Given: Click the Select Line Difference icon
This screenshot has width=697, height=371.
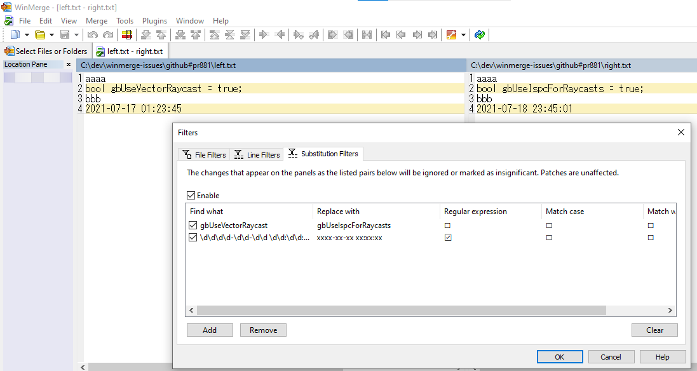Looking at the screenshot, I should [127, 35].
